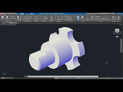Open the СПДС ribbon tab

pos(91,15)
